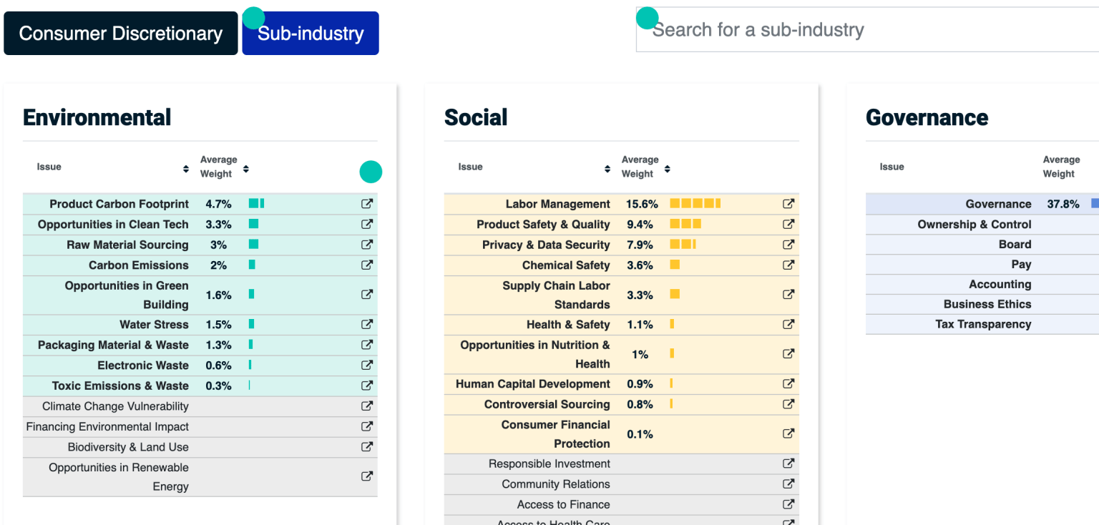Open Climate Change Vulnerability external link icon
The height and width of the screenshot is (525, 1099).
(x=366, y=406)
